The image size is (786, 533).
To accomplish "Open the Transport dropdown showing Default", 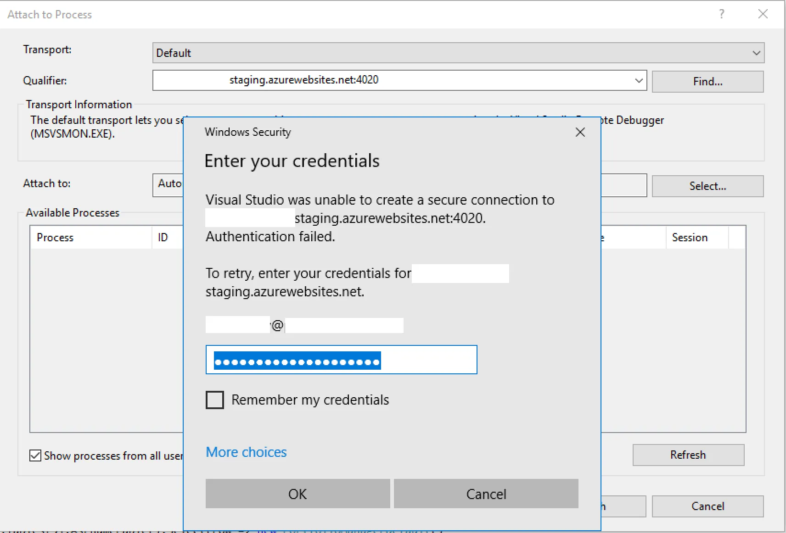I will [x=458, y=53].
